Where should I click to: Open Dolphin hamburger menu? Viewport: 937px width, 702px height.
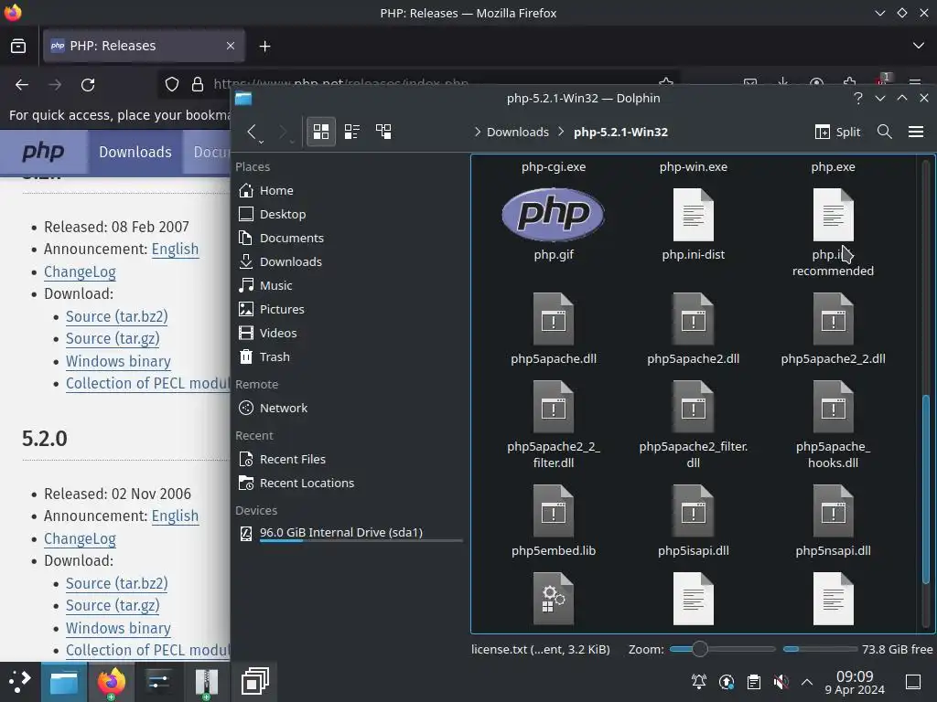[915, 132]
